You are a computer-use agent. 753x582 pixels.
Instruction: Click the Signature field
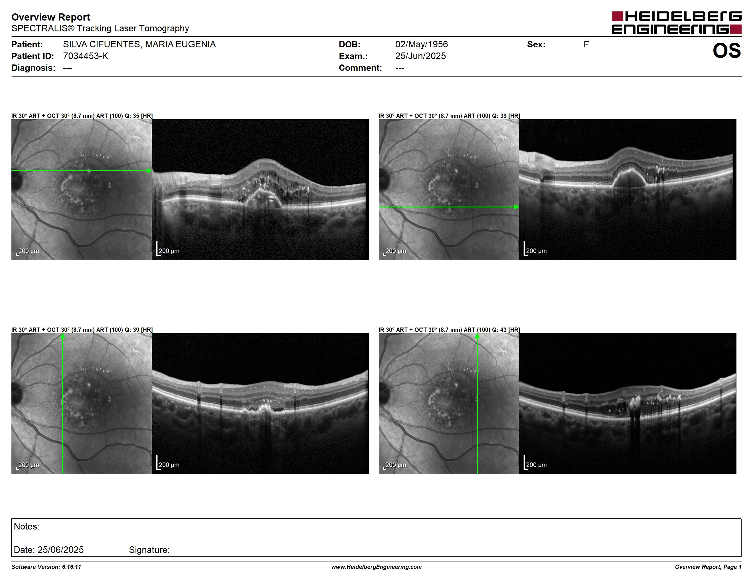[x=149, y=549]
